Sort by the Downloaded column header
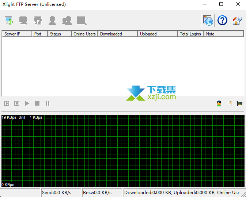The width and height of the screenshot is (246, 197). [x=118, y=34]
